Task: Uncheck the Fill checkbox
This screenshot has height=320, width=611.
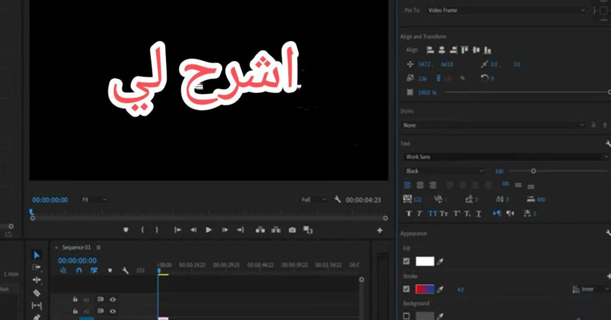Action: (406, 262)
